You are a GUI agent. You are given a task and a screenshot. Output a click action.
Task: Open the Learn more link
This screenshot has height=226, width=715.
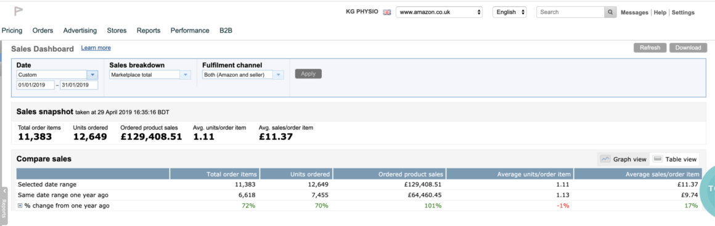96,48
